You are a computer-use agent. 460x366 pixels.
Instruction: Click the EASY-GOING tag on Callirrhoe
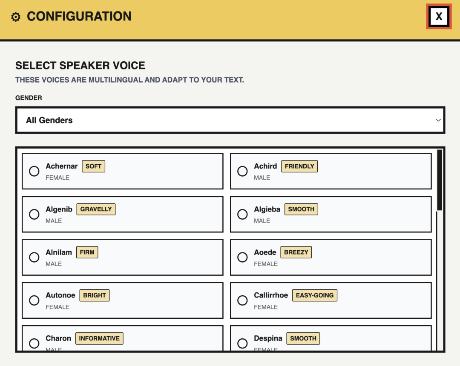(315, 295)
